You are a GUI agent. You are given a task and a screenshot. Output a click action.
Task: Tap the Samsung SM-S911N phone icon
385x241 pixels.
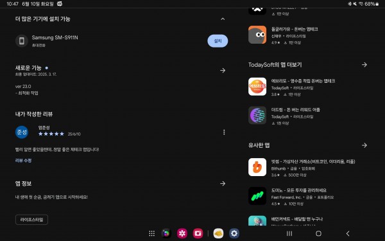(22, 41)
